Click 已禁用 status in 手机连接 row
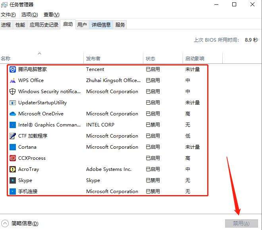Image resolution: width=262 pixels, height=230 pixels. click(153, 192)
